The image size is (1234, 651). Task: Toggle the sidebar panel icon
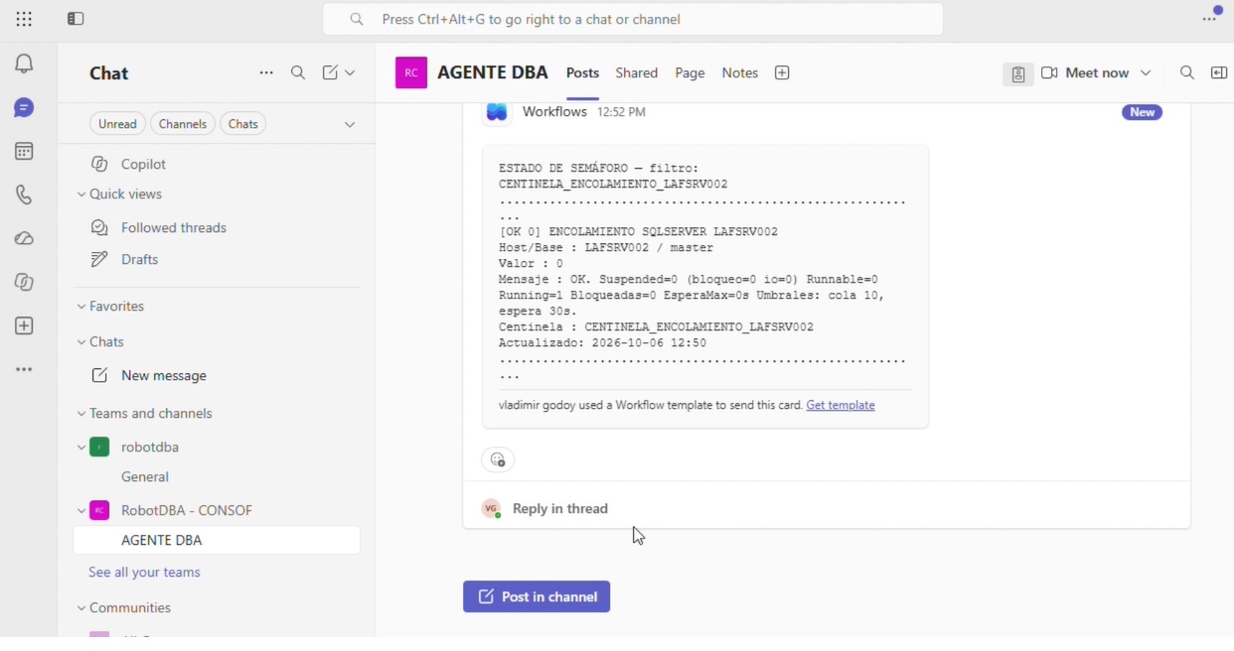[76, 19]
